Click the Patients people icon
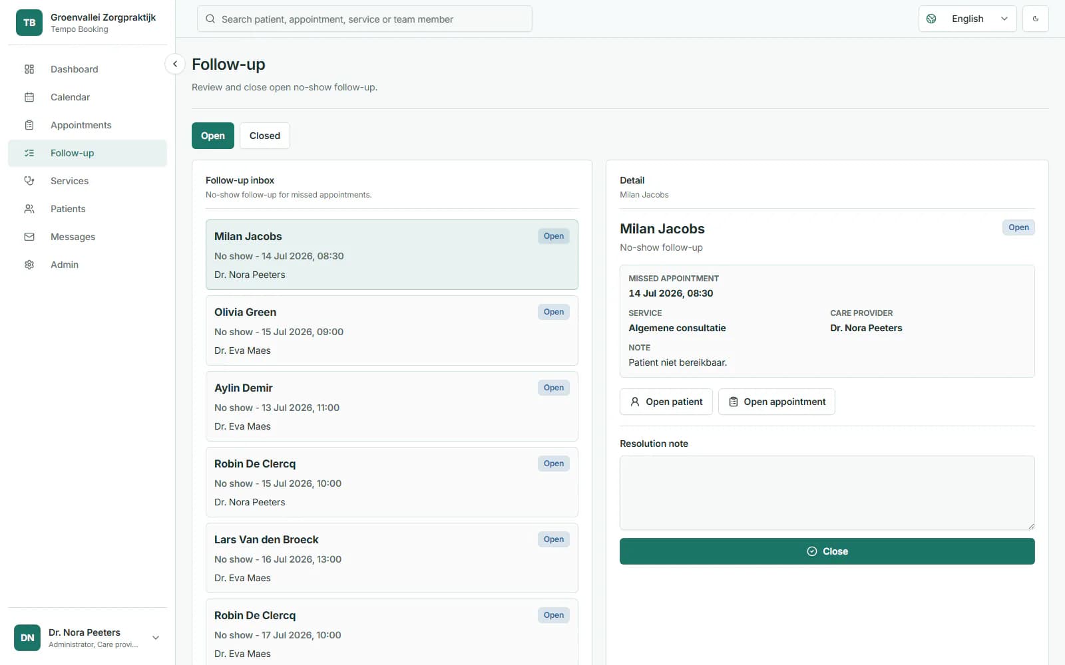 pyautogui.click(x=29, y=209)
